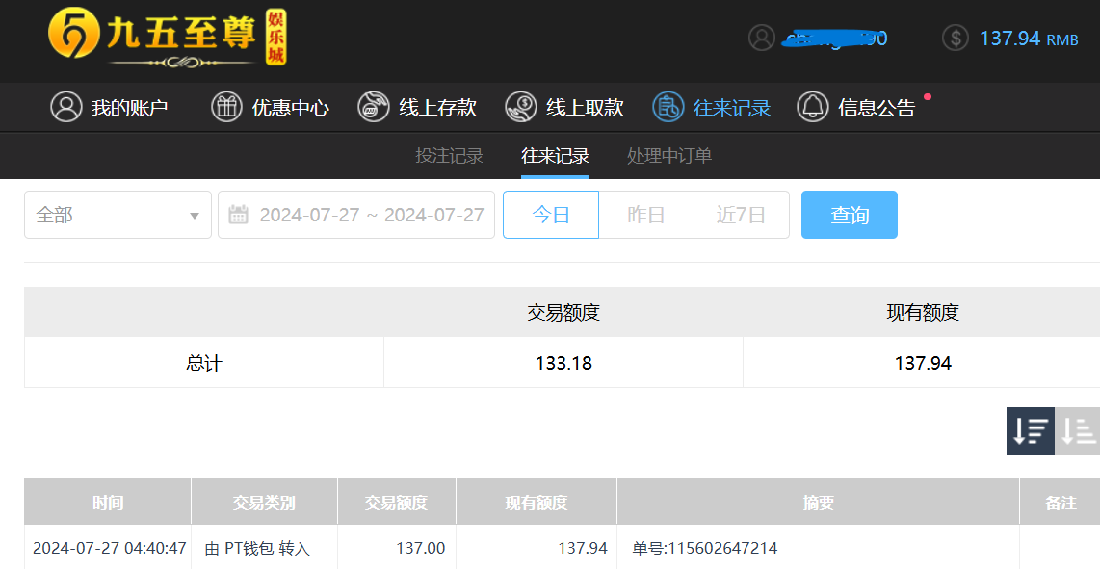Image resolution: width=1100 pixels, height=569 pixels.
Task: Open 我的账户 via its person icon
Action: [66, 107]
